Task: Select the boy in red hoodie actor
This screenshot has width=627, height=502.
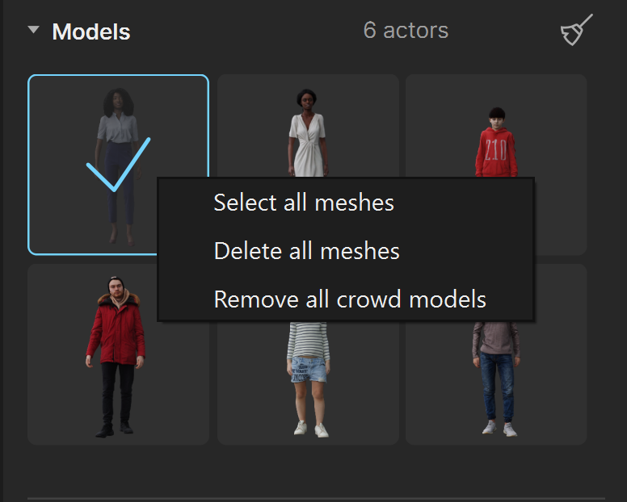Action: (496, 125)
